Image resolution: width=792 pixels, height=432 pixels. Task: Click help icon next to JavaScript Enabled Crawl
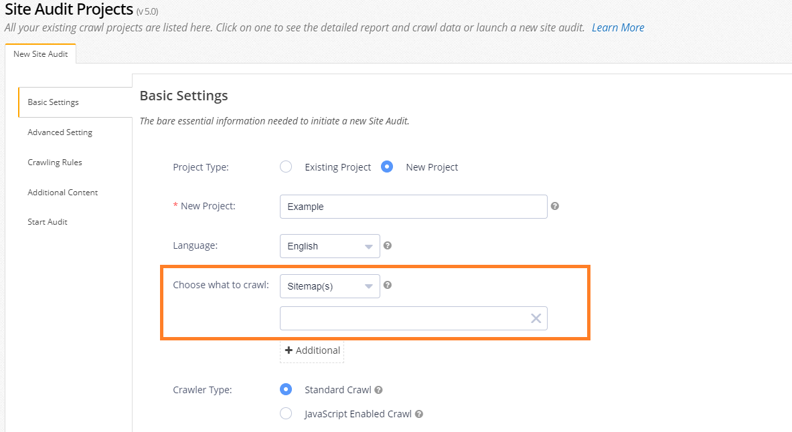[x=419, y=414]
